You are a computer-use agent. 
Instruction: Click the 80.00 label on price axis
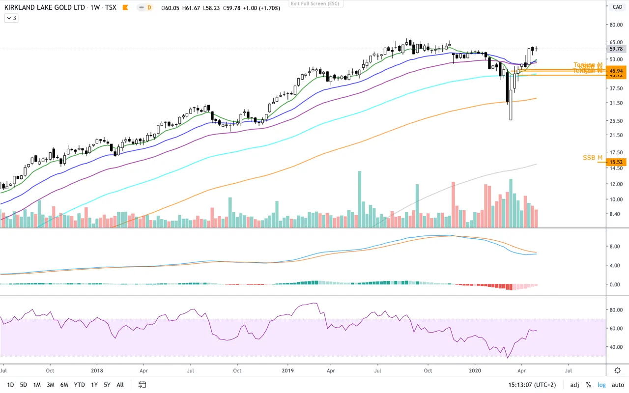[x=616, y=25]
